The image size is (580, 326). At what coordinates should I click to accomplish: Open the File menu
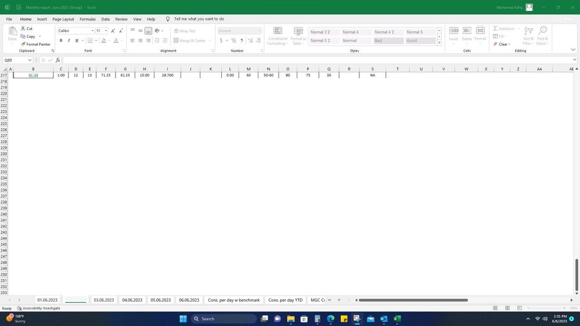[x=9, y=19]
